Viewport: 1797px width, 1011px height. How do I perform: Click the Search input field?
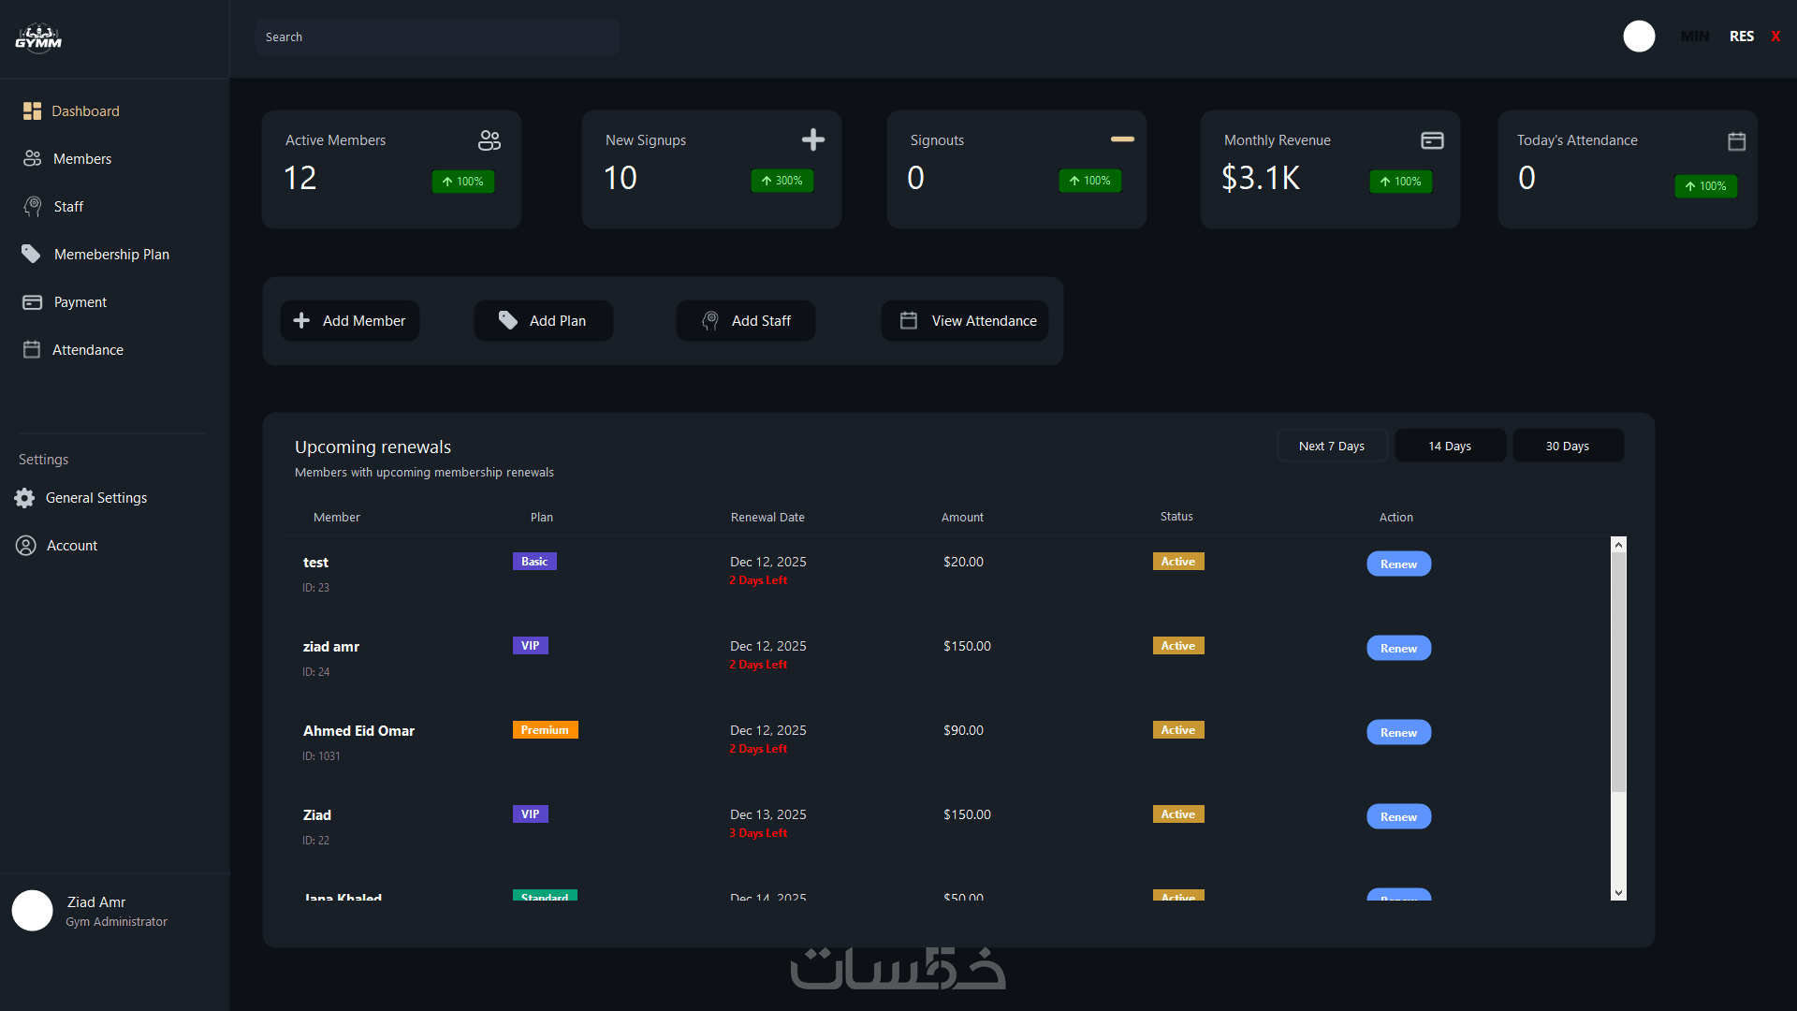tap(437, 37)
